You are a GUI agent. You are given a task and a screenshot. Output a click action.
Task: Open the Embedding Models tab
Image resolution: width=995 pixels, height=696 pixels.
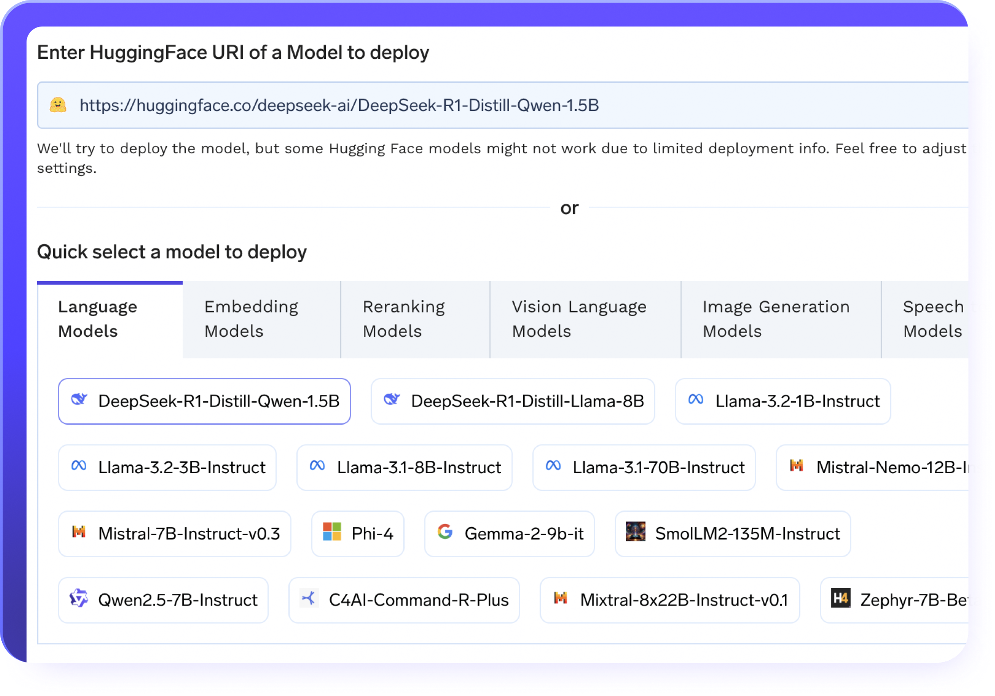click(261, 319)
